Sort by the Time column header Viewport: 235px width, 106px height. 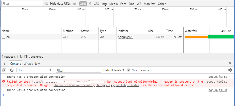pos(174,31)
